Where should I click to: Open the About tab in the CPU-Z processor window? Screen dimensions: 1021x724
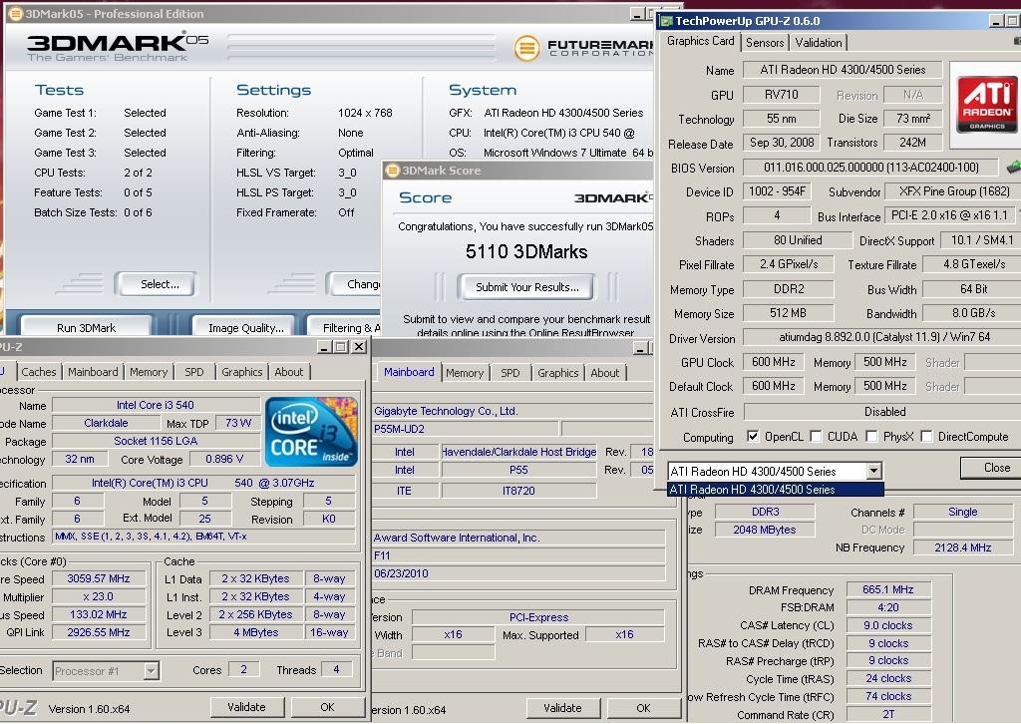point(288,372)
